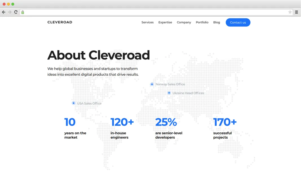The image size is (301, 178).
Task: Click the red close window button
Action: 4,4
